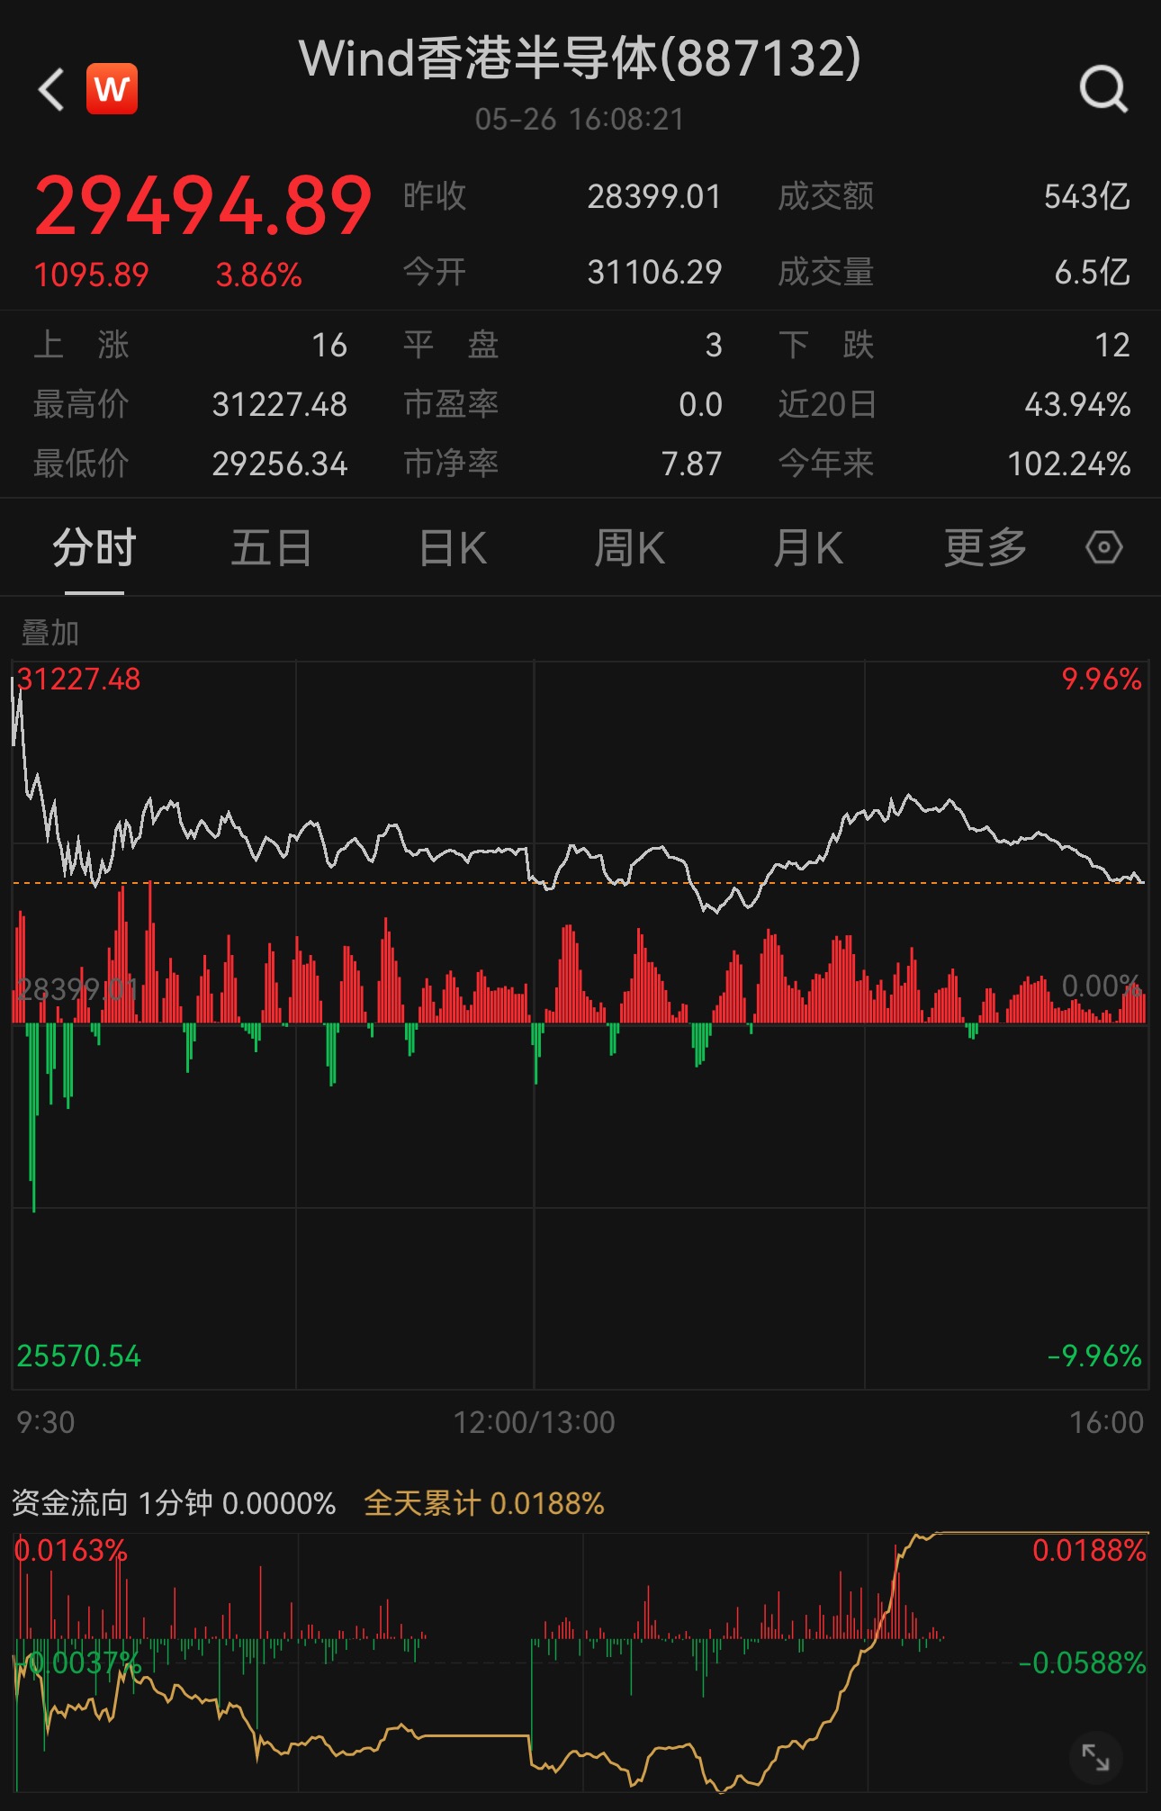Tap the 全天累计 0.0188% label

pos(484,1503)
